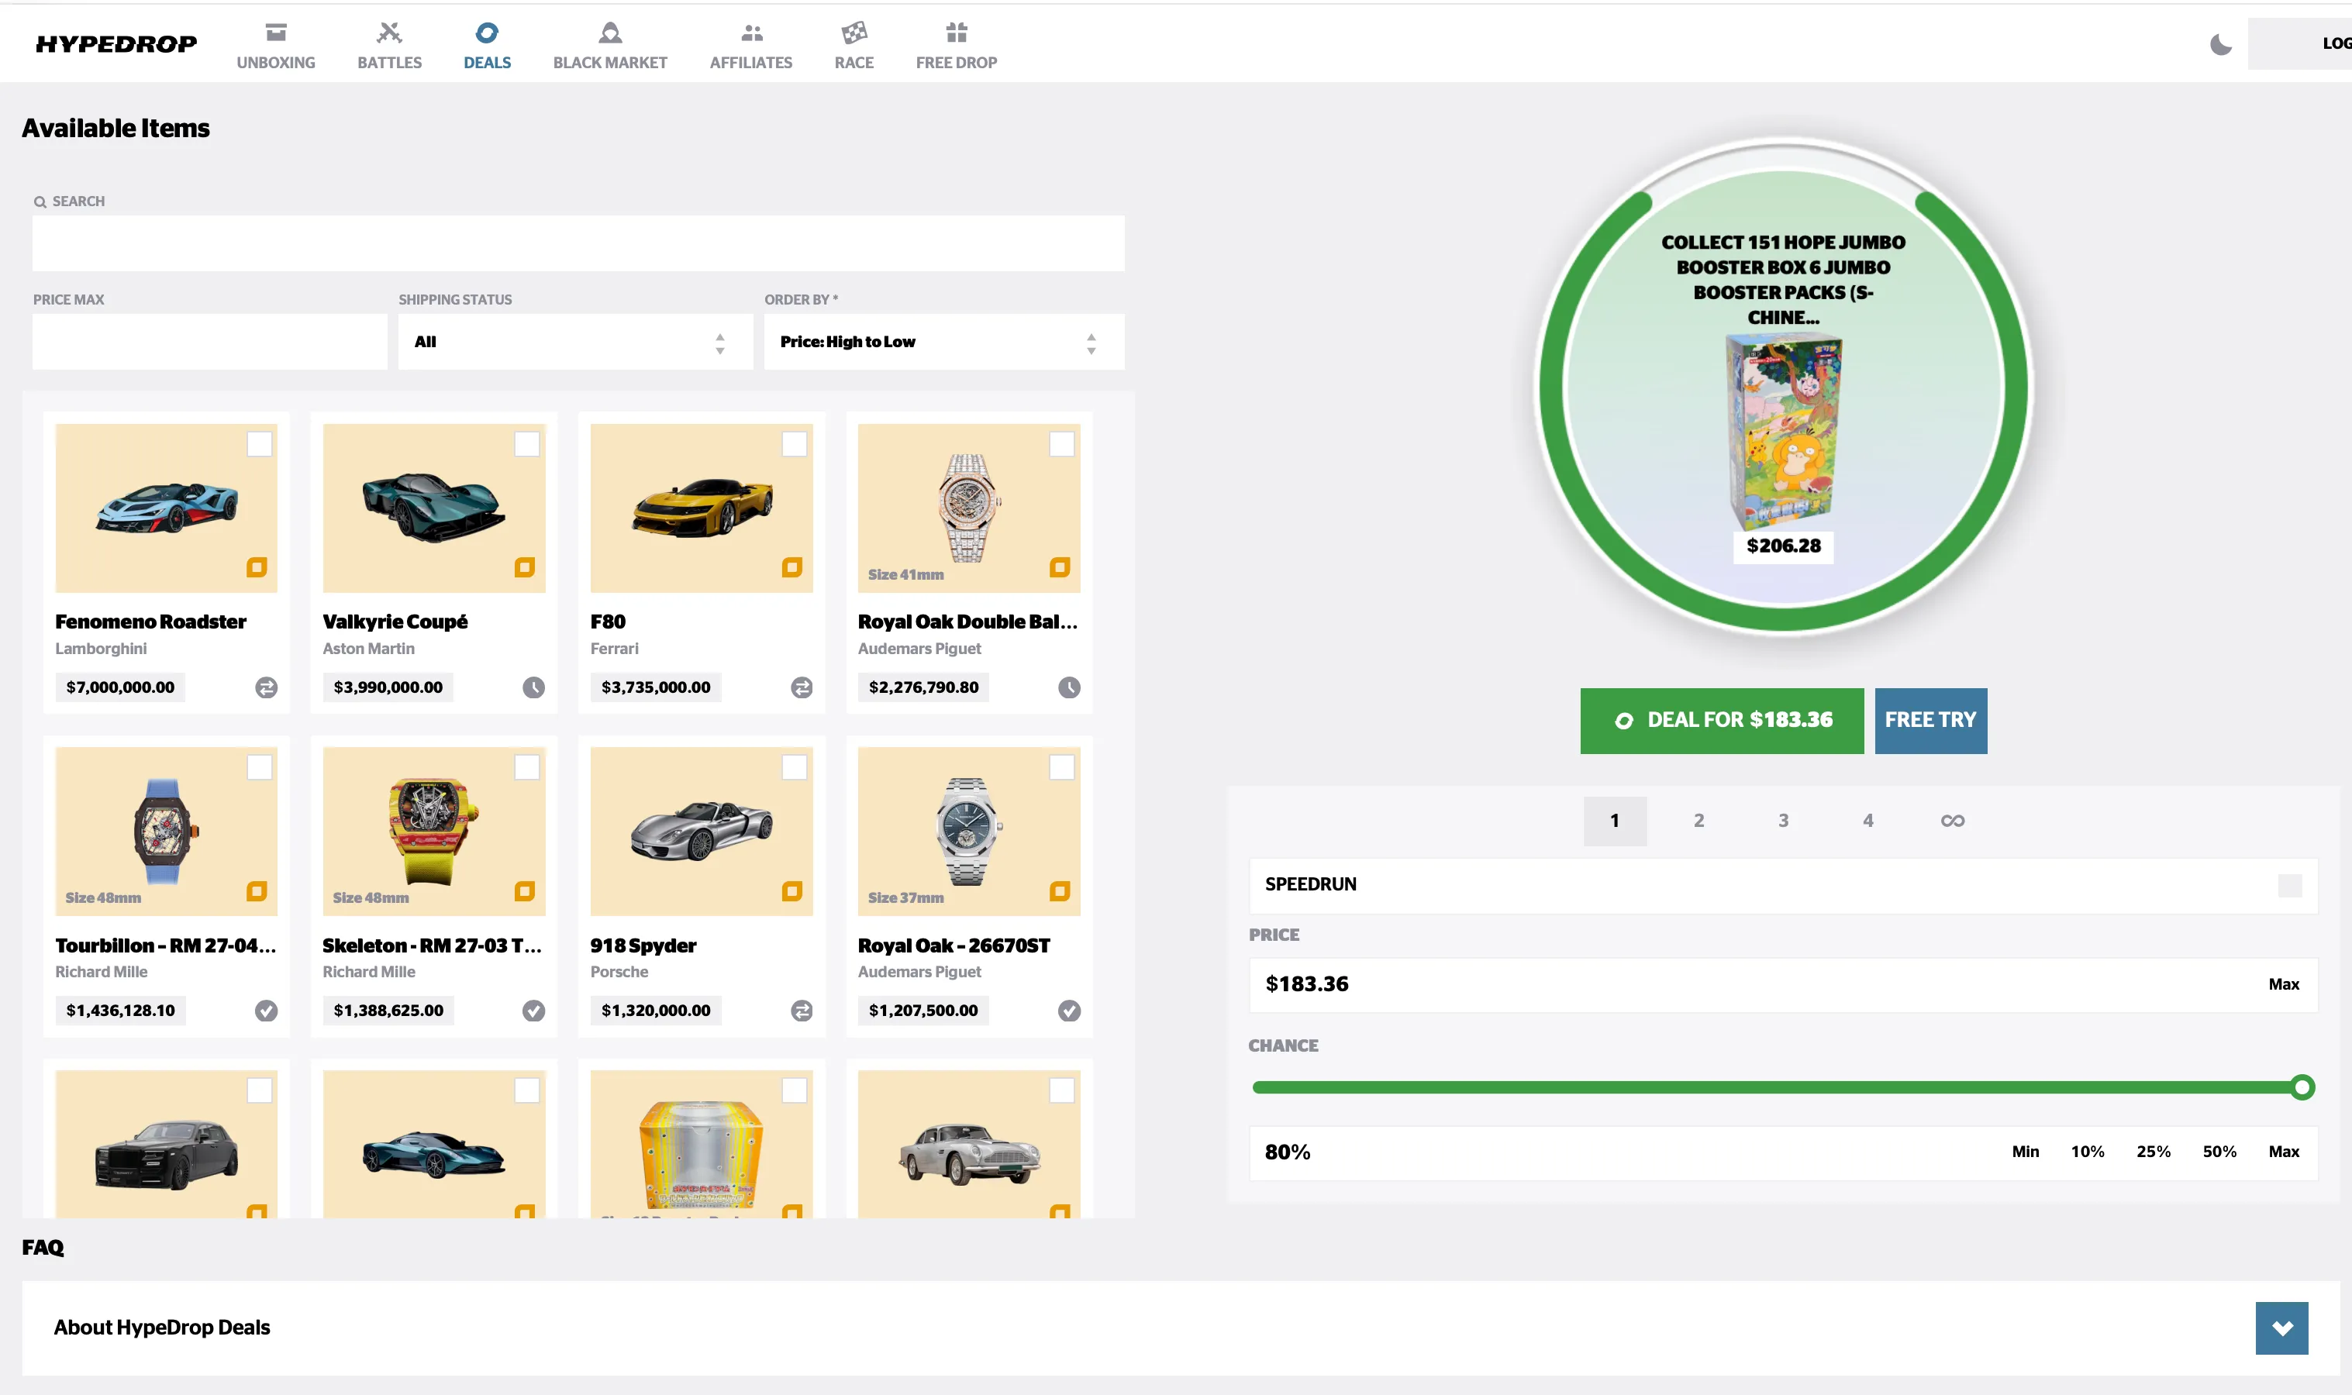Viewport: 2352px width, 1395px height.
Task: Click the Free Try button
Action: (1931, 721)
